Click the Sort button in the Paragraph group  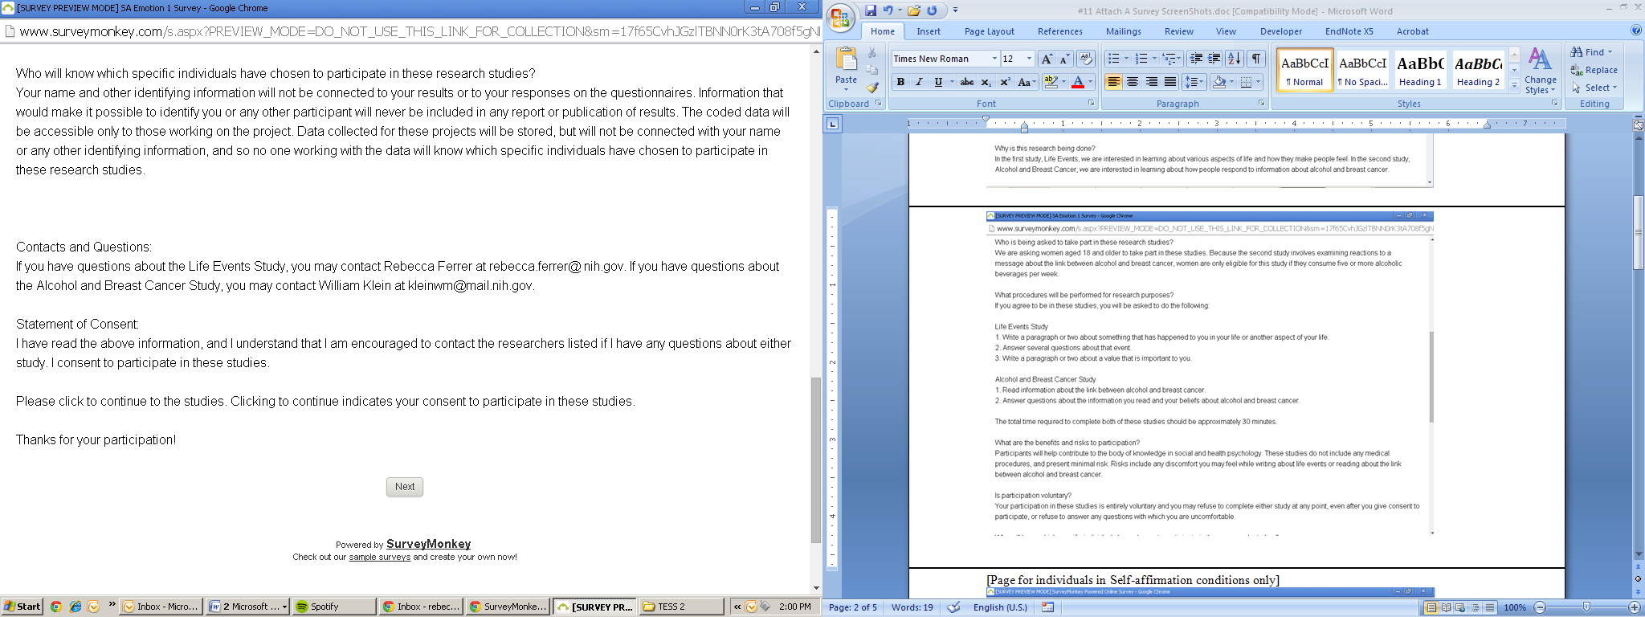[x=1235, y=59]
